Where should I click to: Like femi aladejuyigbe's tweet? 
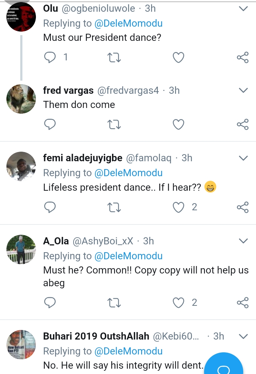[x=178, y=207]
